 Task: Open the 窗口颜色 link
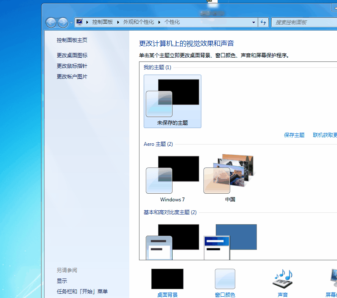pyautogui.click(x=225, y=295)
